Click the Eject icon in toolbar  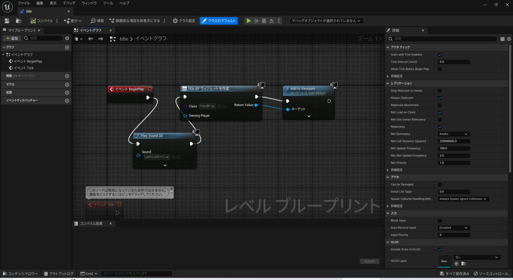pos(271,21)
